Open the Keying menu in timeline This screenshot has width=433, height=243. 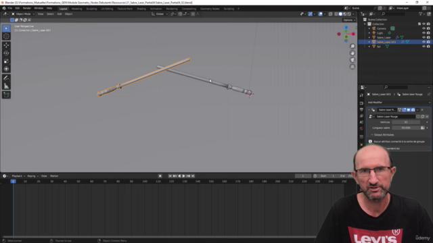[x=32, y=175]
